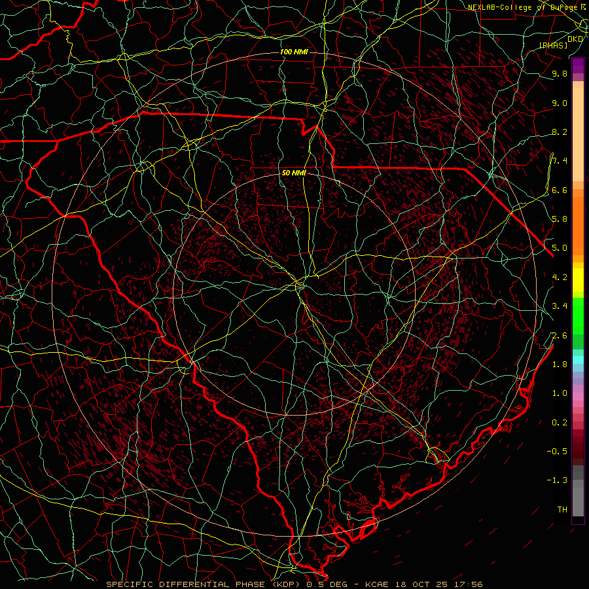Click the 5.0 value on the color scale

click(x=560, y=248)
